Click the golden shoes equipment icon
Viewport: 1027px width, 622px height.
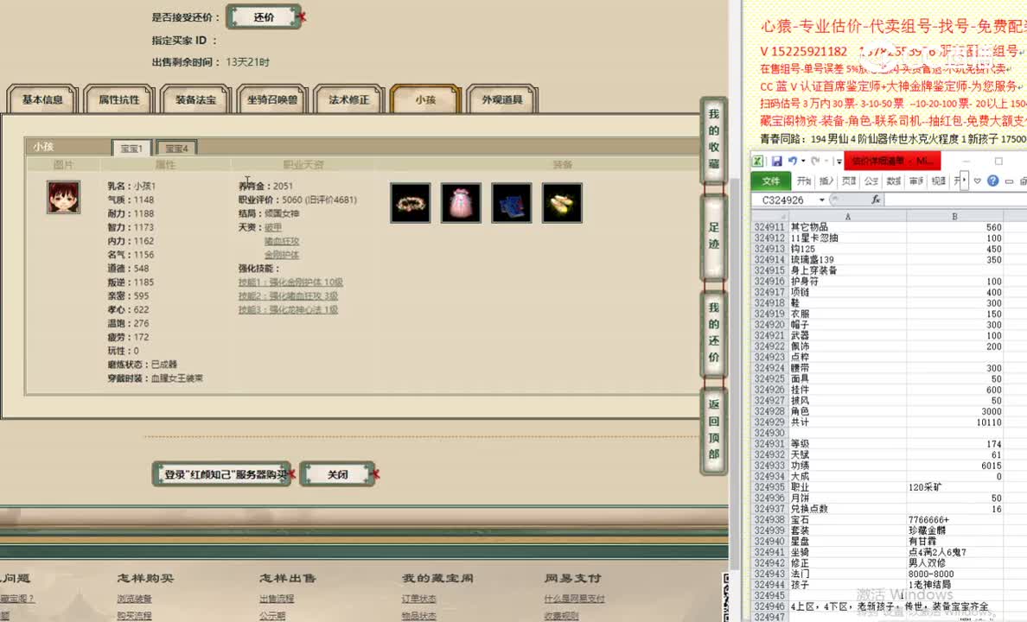pos(562,202)
